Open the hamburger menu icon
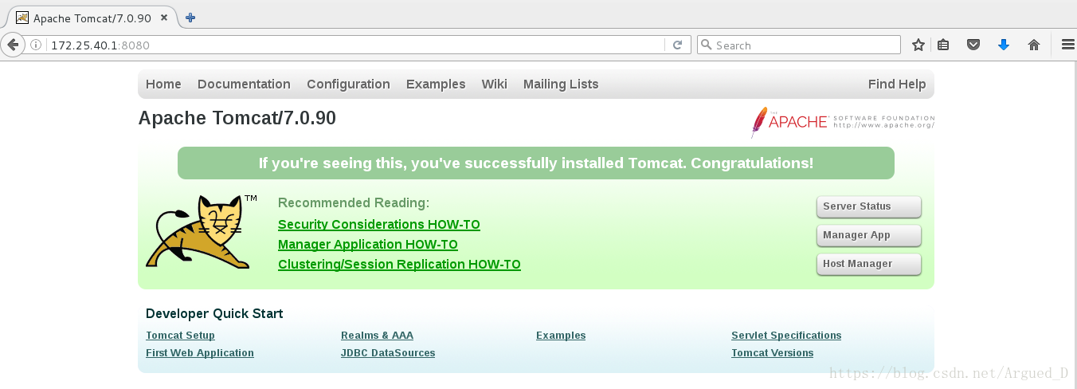 [x=1068, y=45]
